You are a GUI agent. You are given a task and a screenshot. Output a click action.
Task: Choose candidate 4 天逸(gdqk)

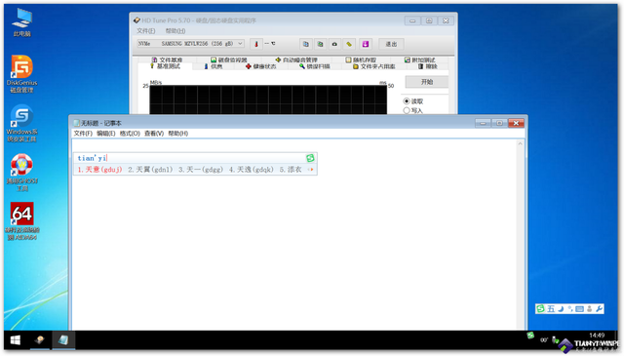point(252,170)
